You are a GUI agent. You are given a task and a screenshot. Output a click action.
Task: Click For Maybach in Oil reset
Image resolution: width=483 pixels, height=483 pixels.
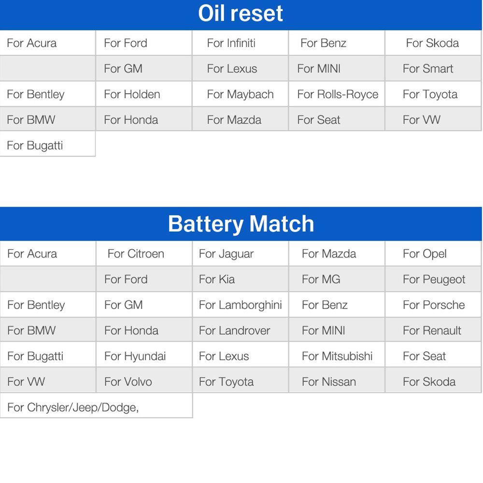click(x=240, y=94)
